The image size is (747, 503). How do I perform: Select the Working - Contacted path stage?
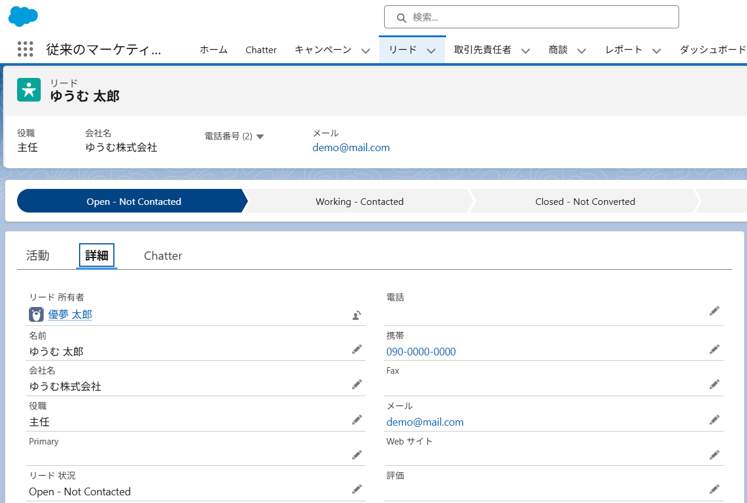(359, 201)
